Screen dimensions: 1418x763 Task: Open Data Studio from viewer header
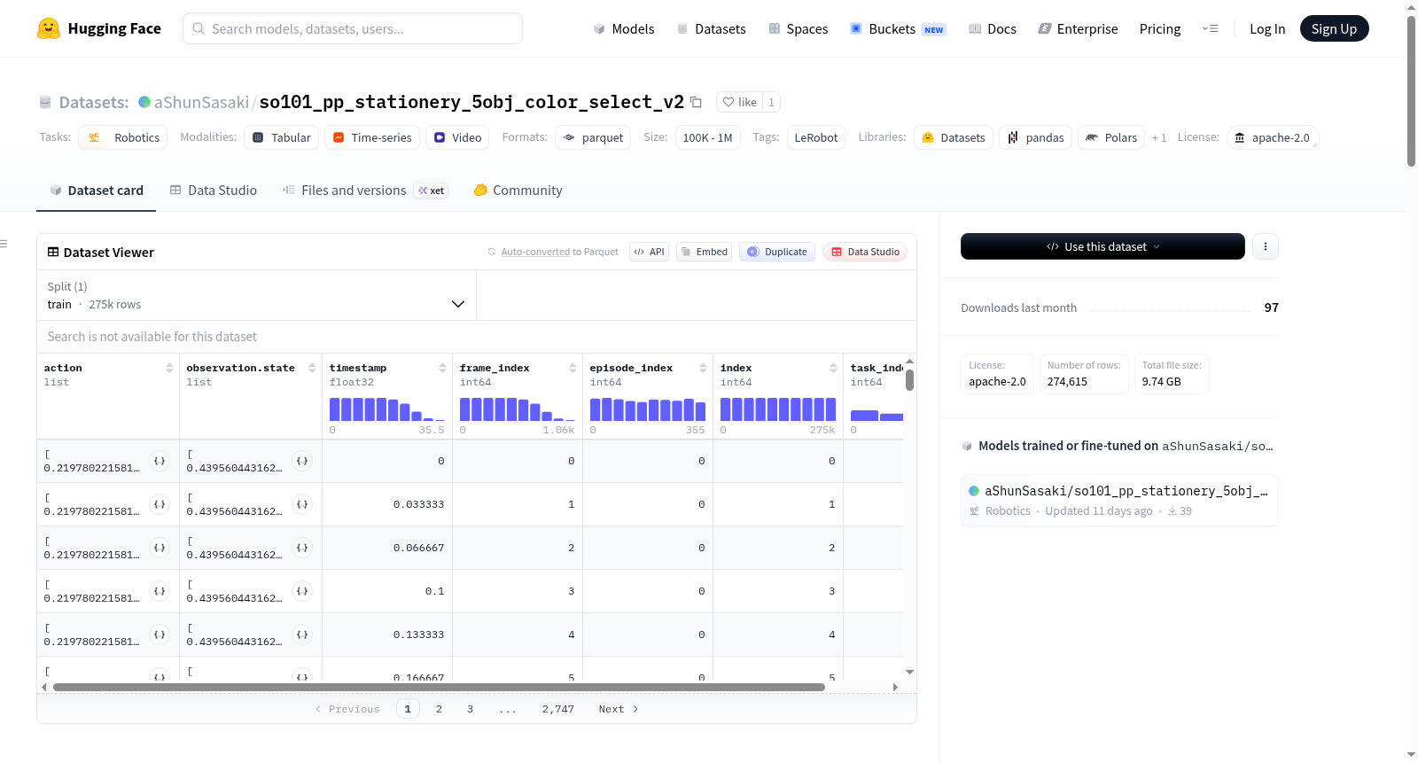coord(865,252)
